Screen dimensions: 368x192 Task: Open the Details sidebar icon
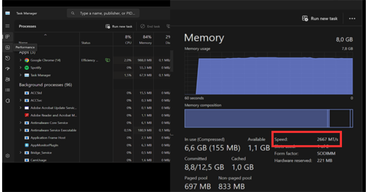point(7,90)
